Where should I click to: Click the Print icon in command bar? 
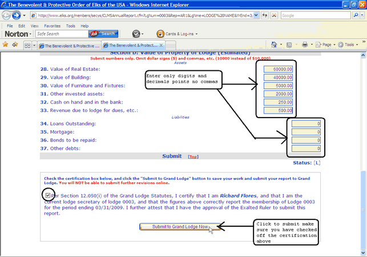[x=305, y=45]
